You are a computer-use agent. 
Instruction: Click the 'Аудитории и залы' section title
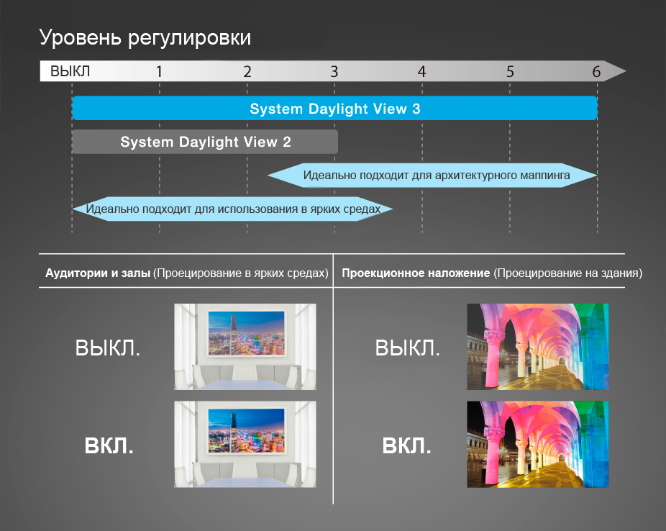pos(98,273)
